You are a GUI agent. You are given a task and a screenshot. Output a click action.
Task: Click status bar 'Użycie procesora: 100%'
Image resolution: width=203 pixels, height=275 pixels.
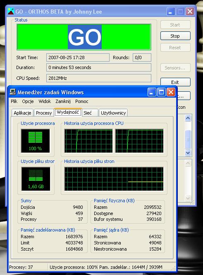(x=74, y=267)
